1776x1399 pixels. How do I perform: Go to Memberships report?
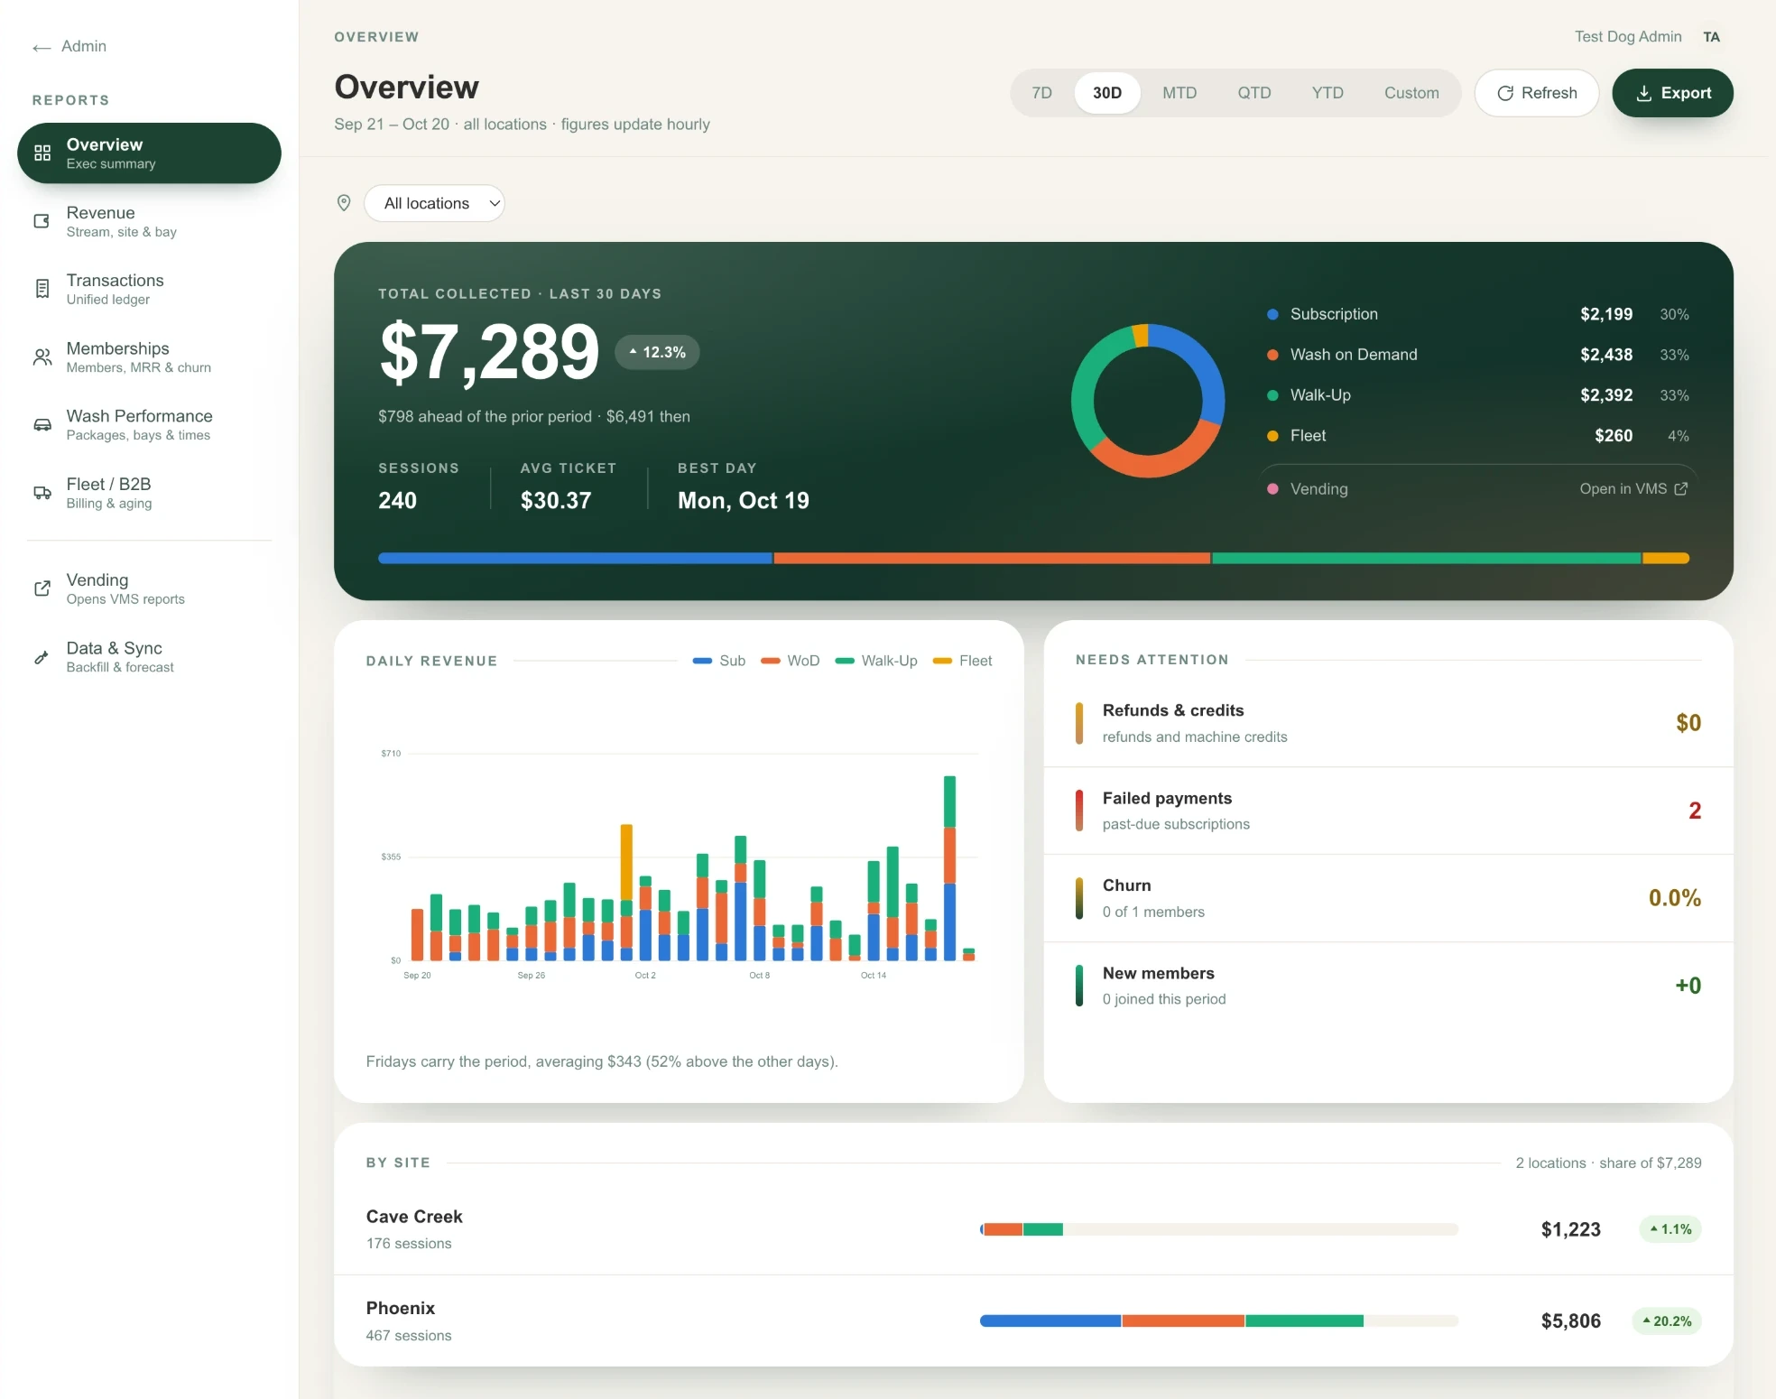point(149,357)
